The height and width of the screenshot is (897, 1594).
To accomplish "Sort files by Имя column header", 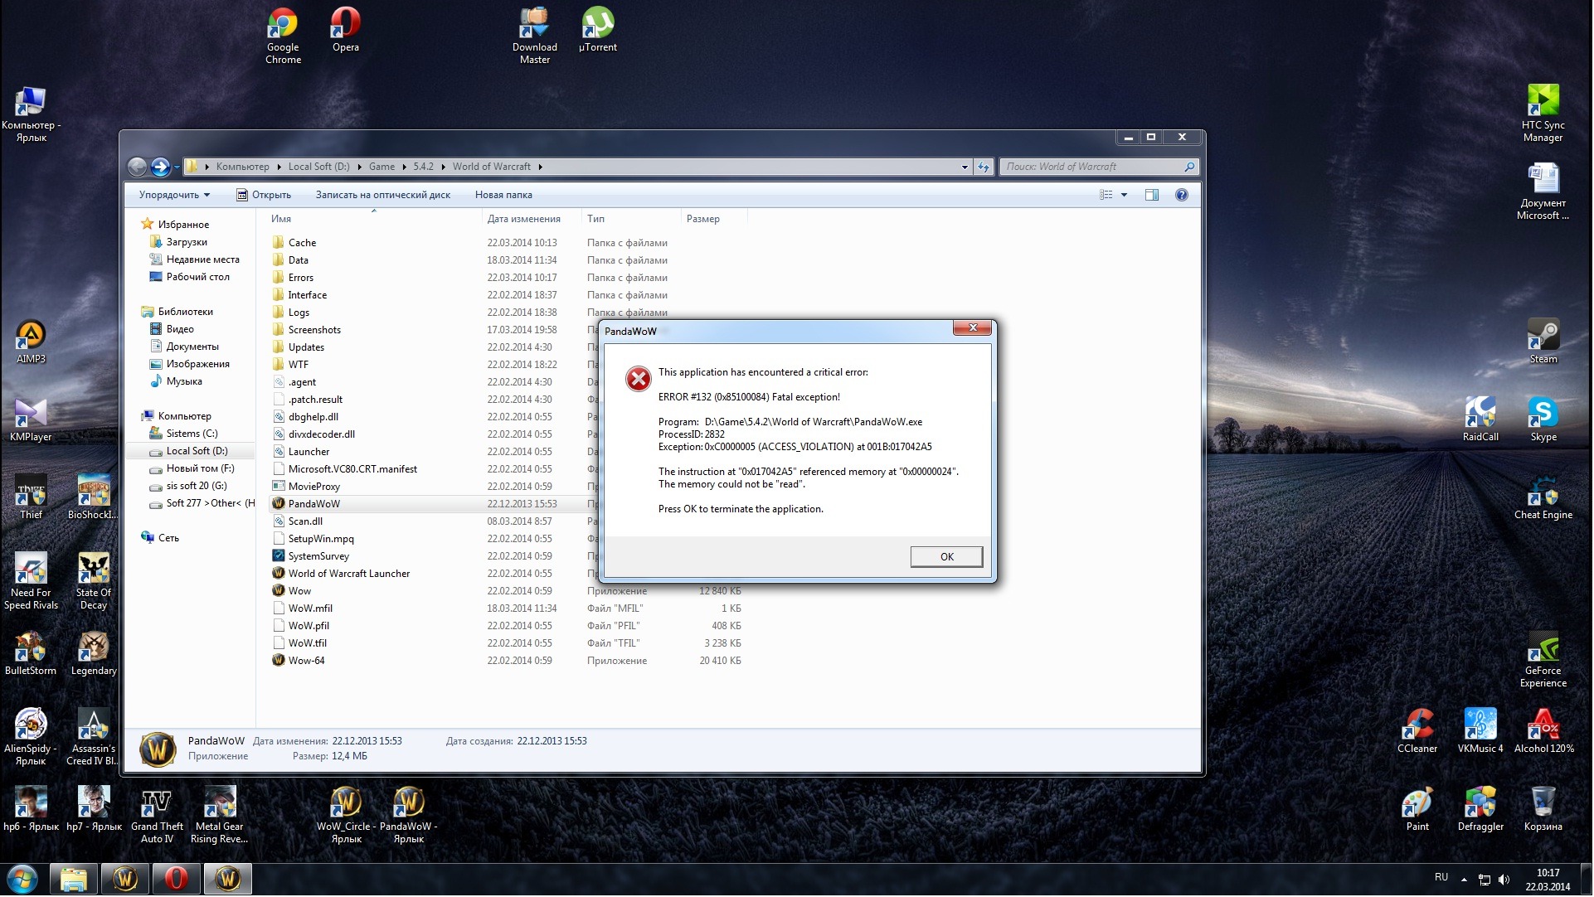I will pos(281,219).
